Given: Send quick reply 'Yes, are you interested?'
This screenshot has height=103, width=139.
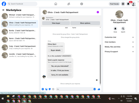Looking at the screenshot, I should click(x=60, y=66).
